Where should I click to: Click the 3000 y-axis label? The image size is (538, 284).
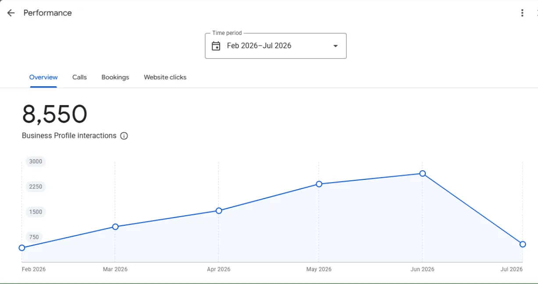36,161
